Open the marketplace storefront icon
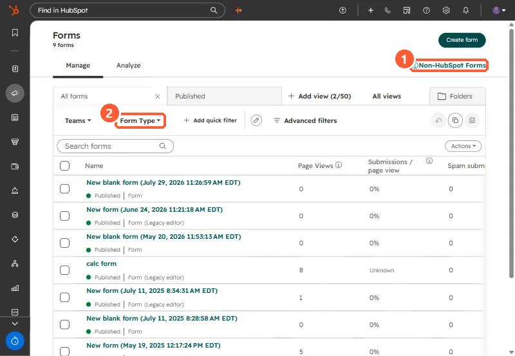This screenshot has width=515, height=356. click(x=407, y=10)
